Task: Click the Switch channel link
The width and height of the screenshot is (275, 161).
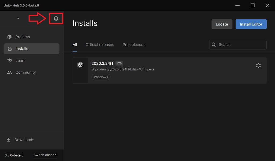Action: pos(45,155)
